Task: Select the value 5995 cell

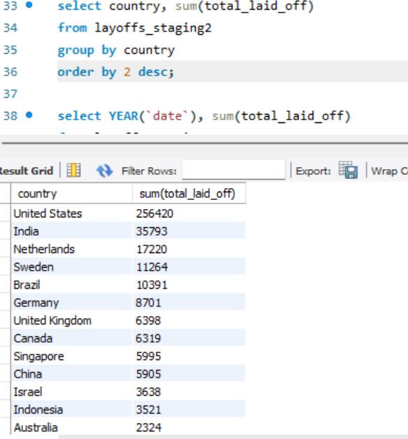Action: (x=189, y=356)
